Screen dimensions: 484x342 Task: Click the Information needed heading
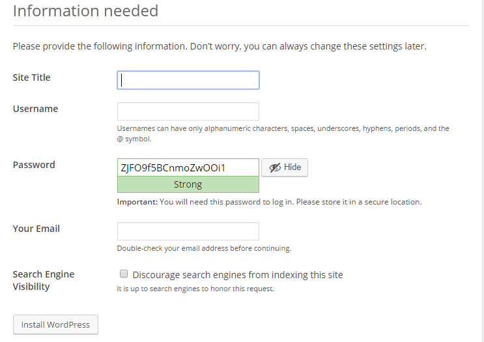pos(85,11)
